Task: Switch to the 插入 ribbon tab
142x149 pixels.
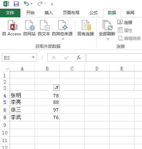Action: pyautogui.click(x=49, y=13)
